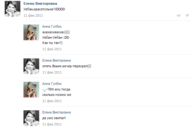Click the 'Уебан,красатулька!XDDDD' post text
The height and width of the screenshot is (127, 193).
[x=44, y=9]
